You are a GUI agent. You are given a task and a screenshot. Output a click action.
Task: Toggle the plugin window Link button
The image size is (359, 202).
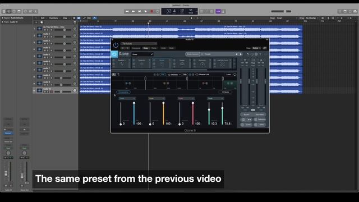[265, 48]
